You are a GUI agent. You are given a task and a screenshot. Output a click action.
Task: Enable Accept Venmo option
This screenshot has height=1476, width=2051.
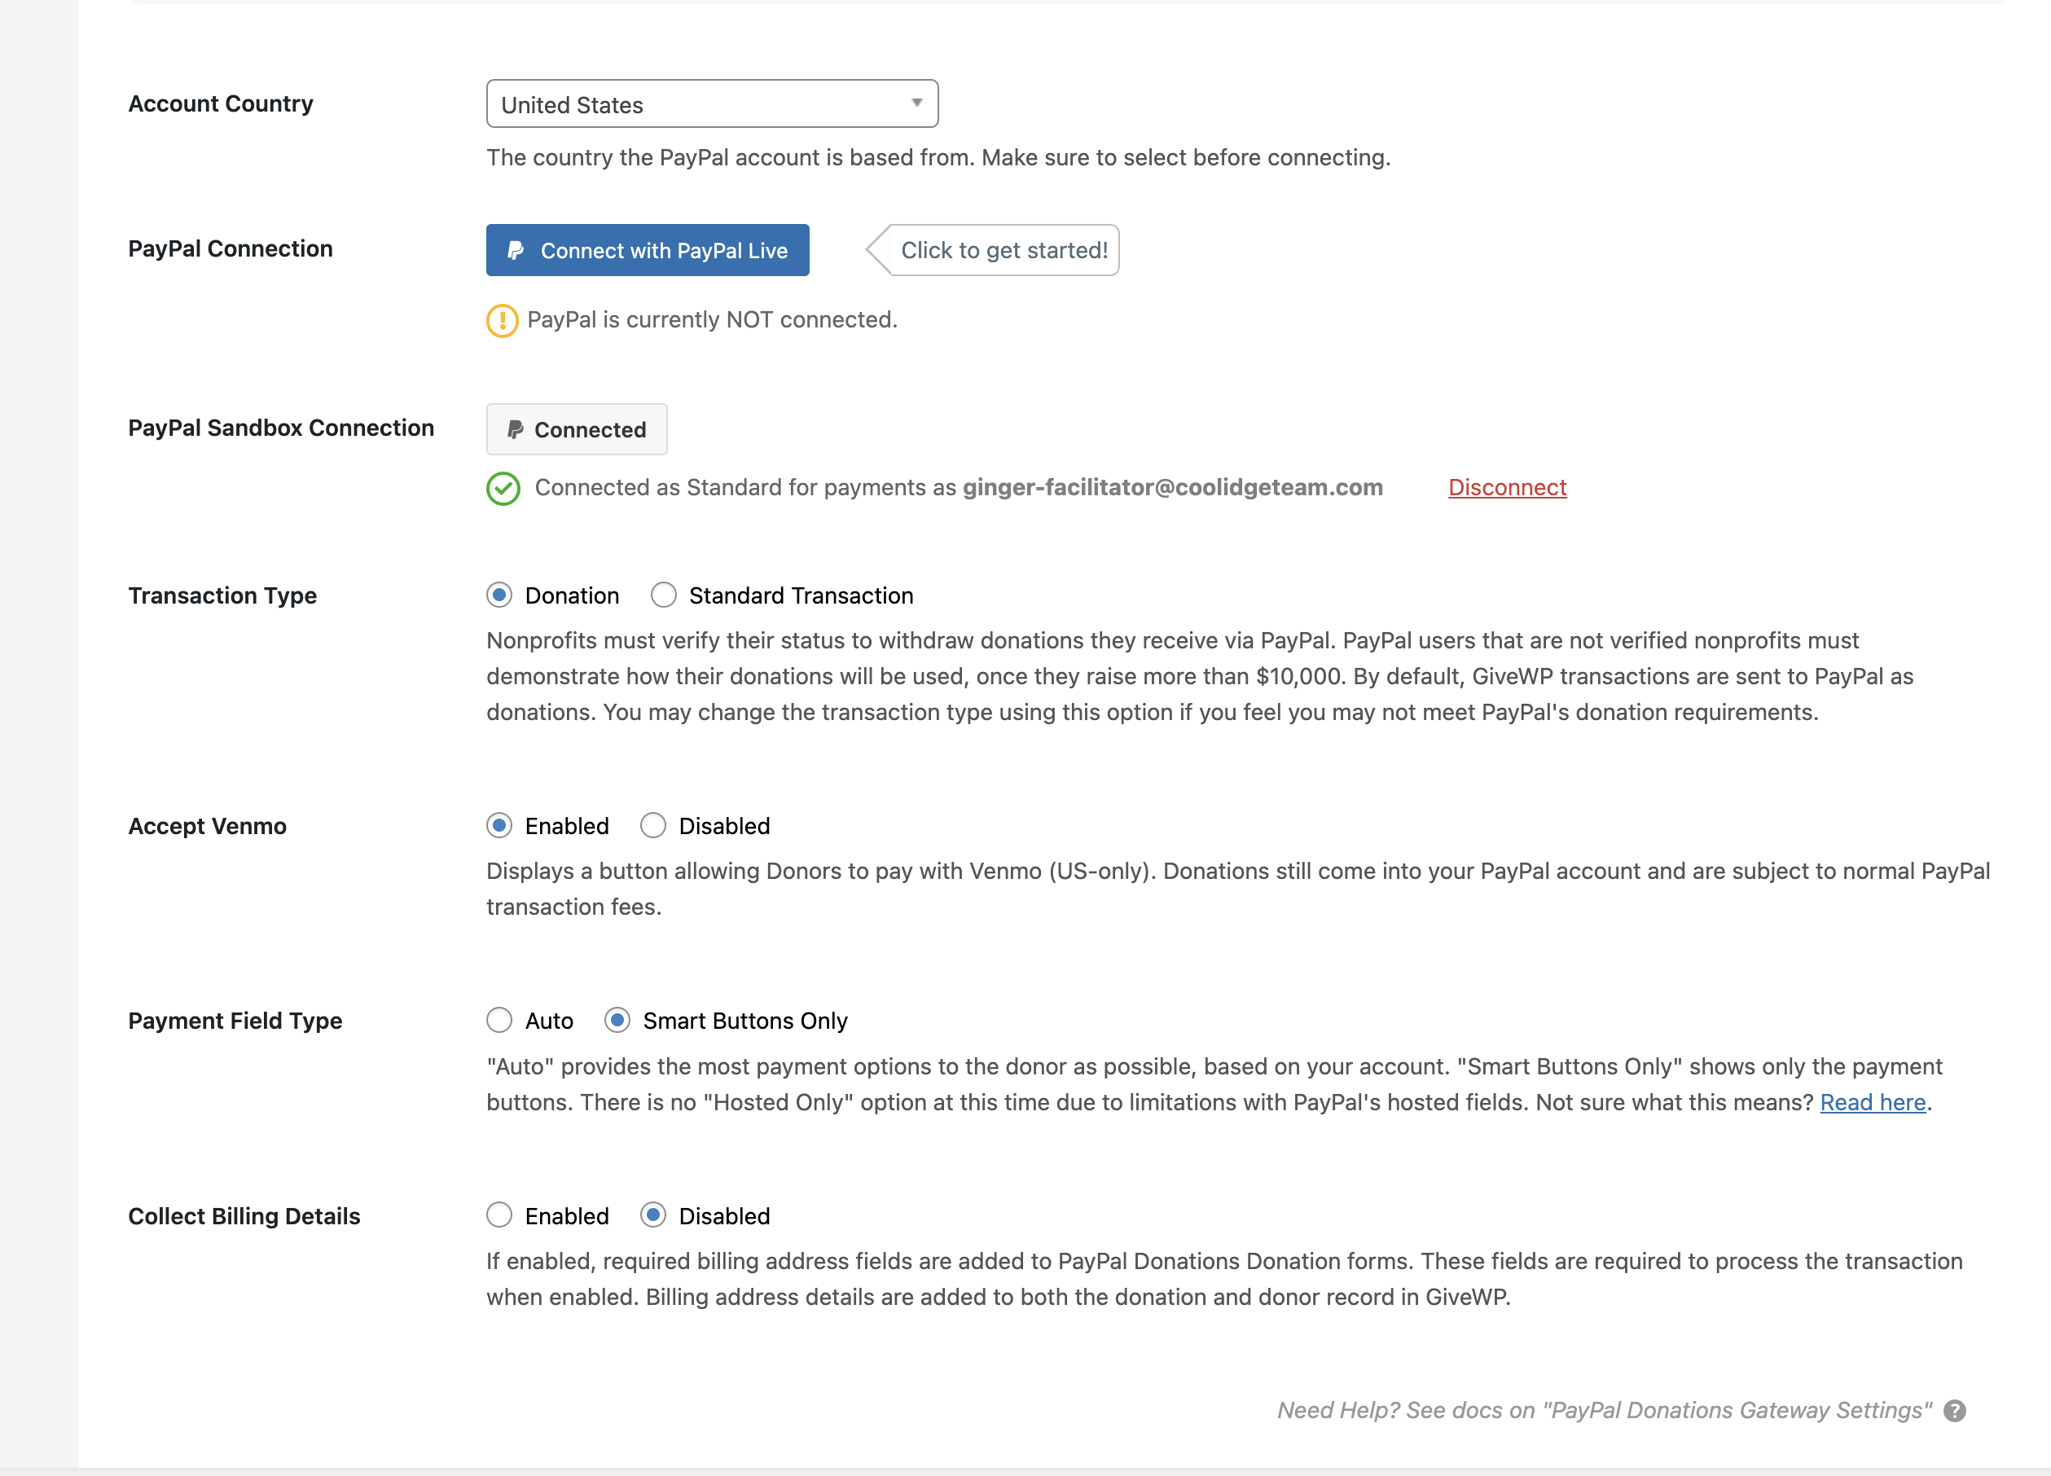499,826
